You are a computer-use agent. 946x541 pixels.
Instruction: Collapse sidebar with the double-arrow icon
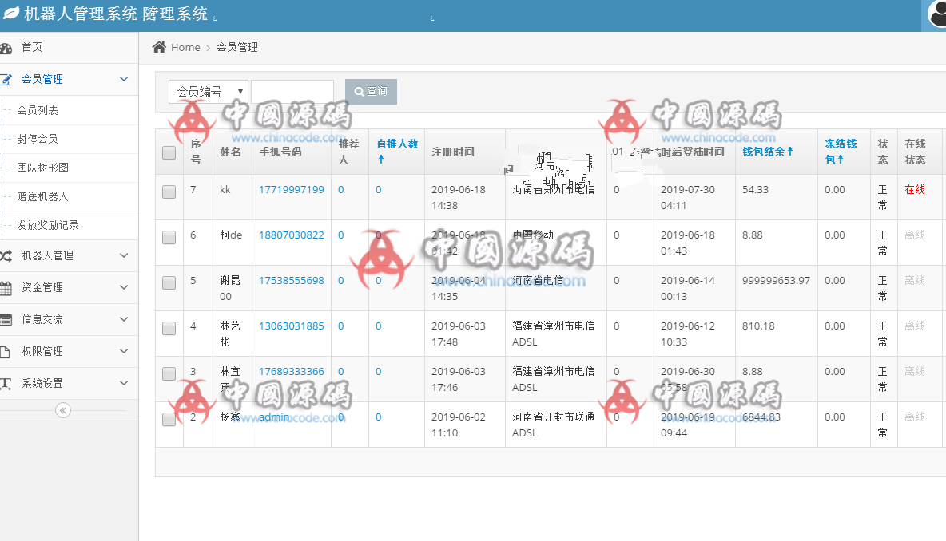coord(63,410)
